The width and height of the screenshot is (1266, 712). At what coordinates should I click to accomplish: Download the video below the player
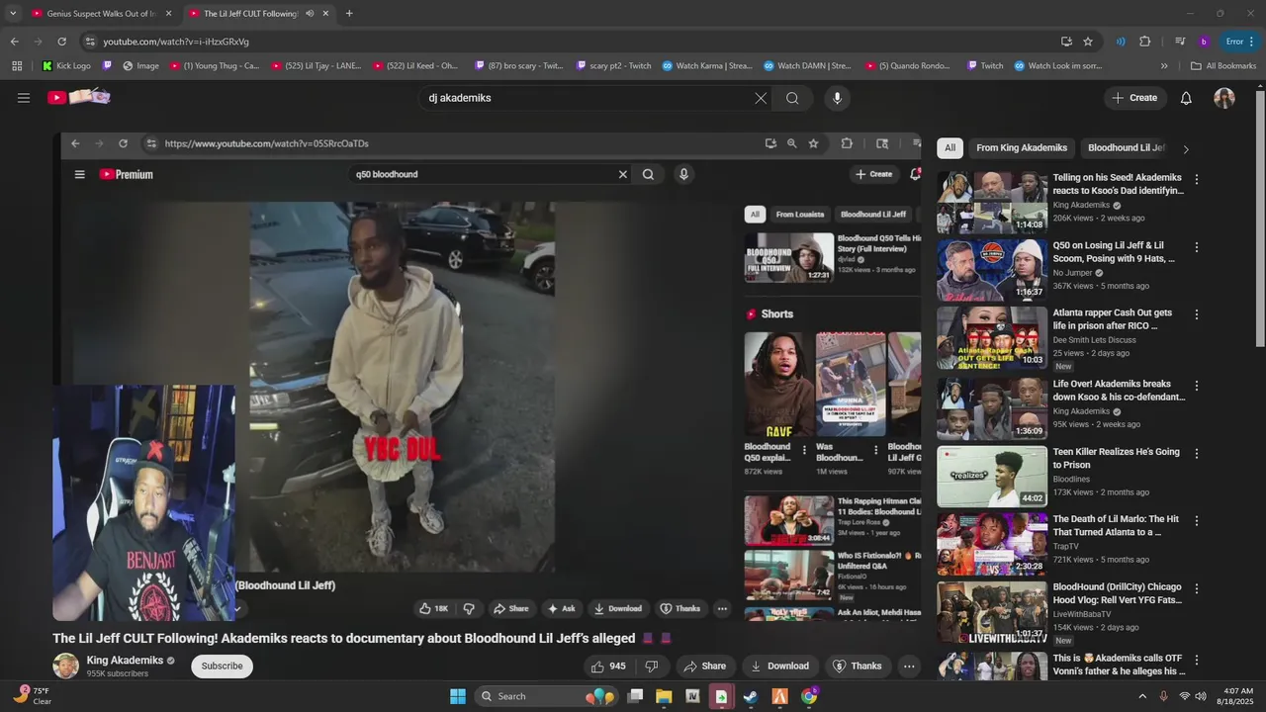(779, 667)
